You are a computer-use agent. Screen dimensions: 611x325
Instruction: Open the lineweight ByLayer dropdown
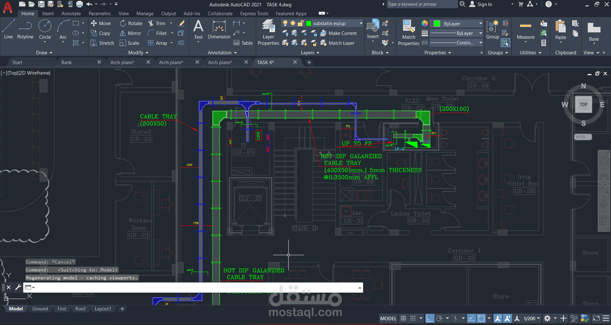[481, 33]
